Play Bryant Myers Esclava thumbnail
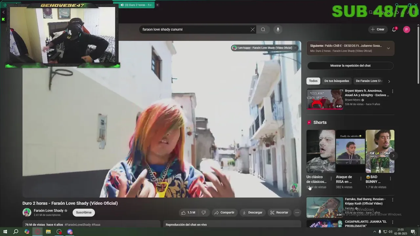The image size is (420, 236). tap(325, 99)
